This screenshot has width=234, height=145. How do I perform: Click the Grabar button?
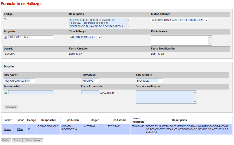6,140
